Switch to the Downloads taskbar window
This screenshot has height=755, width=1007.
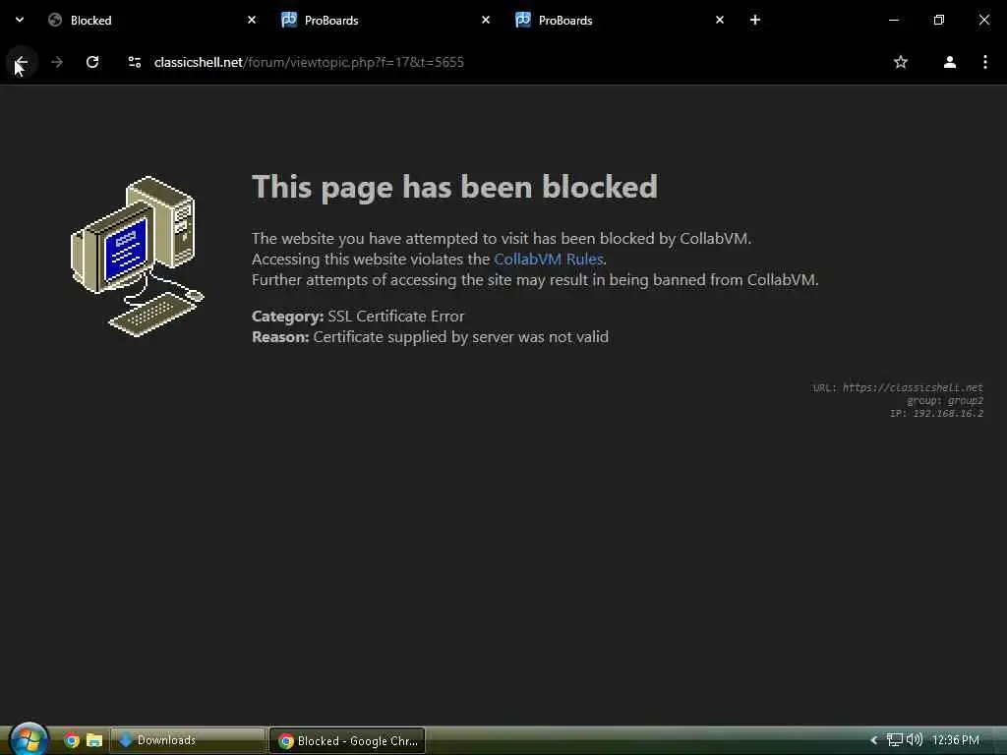(x=188, y=740)
